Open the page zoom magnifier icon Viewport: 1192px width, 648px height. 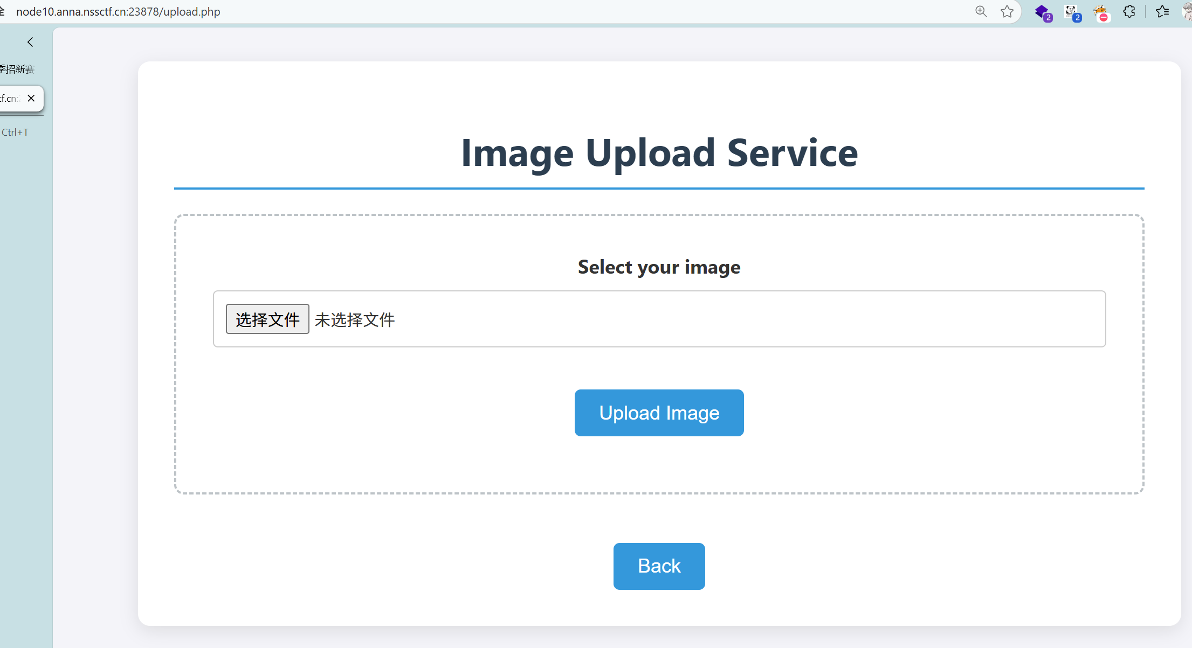(981, 11)
